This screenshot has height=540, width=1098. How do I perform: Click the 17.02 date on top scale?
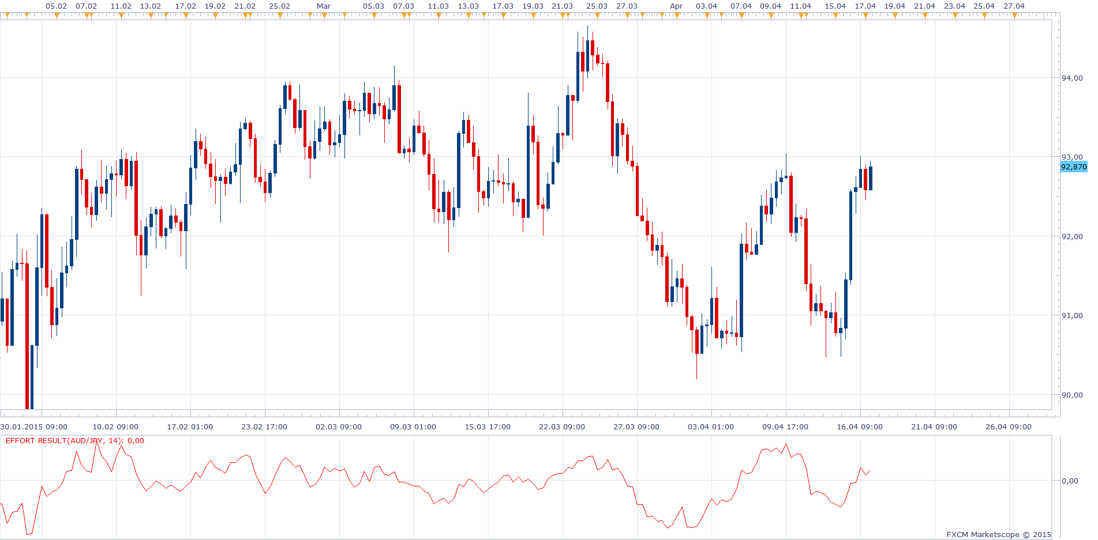[x=186, y=6]
